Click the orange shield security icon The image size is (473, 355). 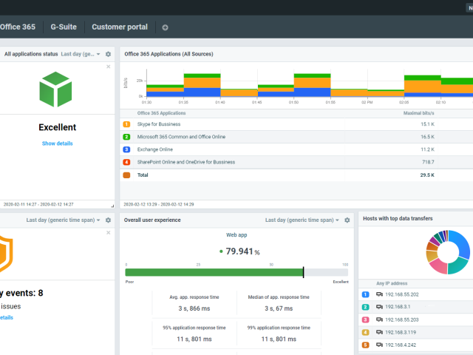pyautogui.click(x=6, y=253)
